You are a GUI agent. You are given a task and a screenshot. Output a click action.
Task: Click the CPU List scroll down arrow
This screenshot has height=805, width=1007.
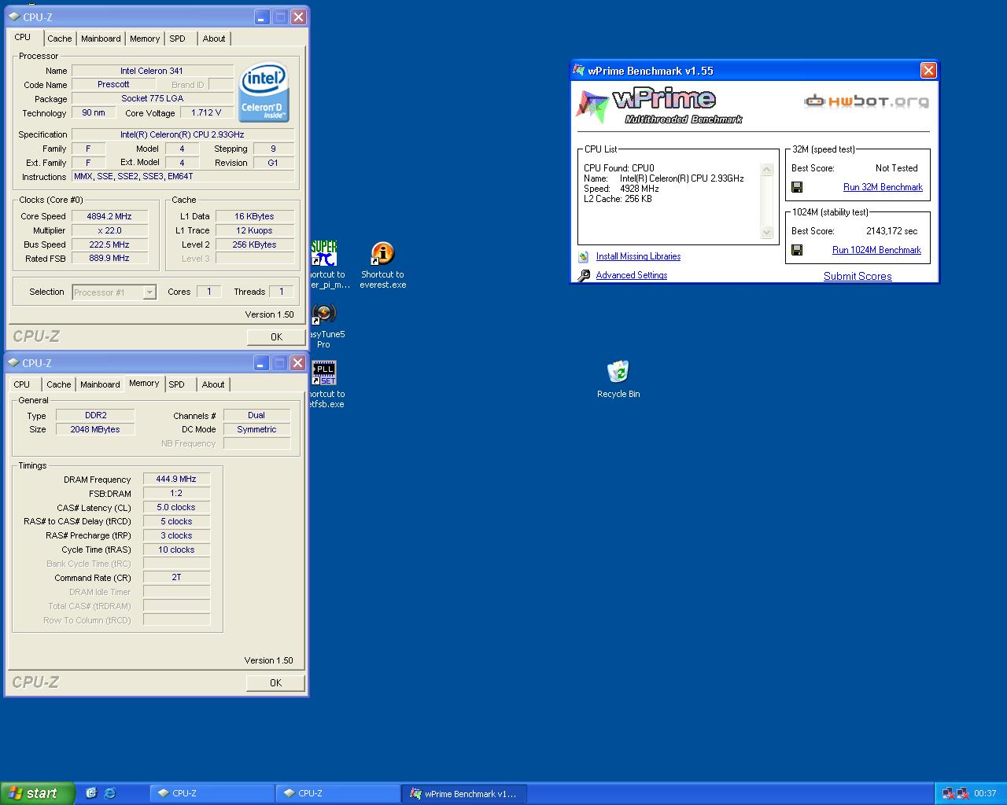pyautogui.click(x=767, y=232)
